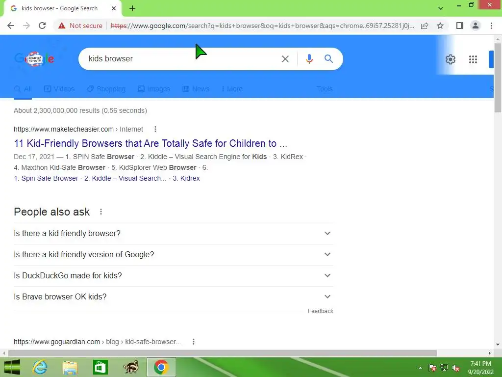This screenshot has height=377, width=502.
Task: Reload the current page
Action: tap(42, 26)
